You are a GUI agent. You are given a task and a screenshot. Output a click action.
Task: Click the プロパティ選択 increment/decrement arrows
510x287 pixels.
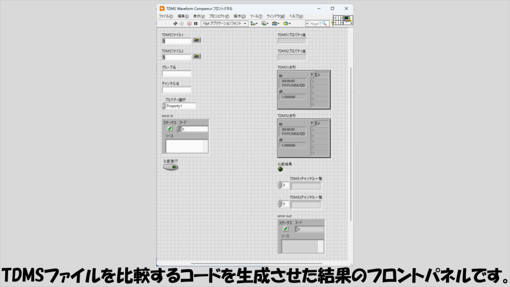163,106
